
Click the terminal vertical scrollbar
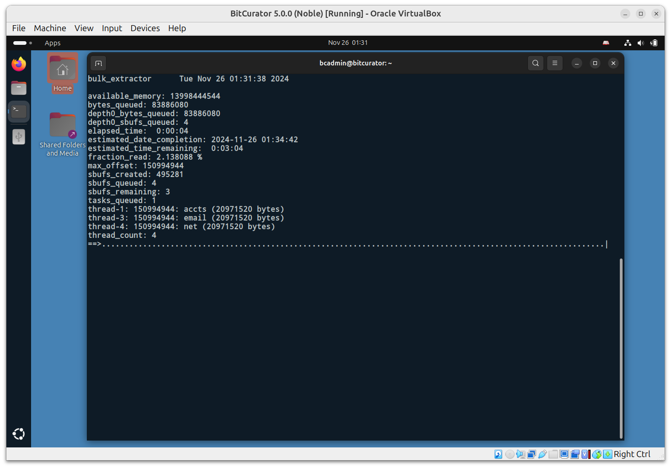[621, 348]
